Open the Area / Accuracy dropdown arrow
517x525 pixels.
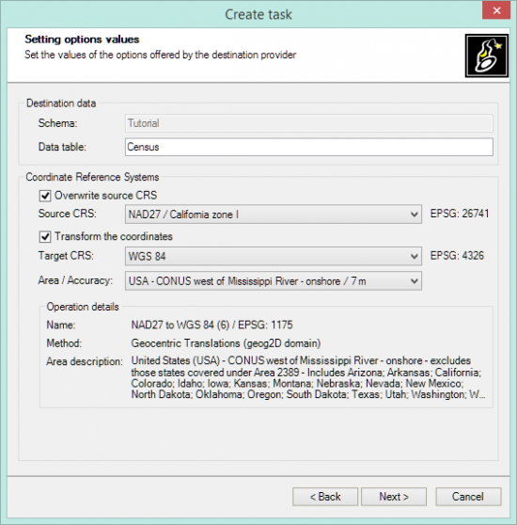point(414,281)
